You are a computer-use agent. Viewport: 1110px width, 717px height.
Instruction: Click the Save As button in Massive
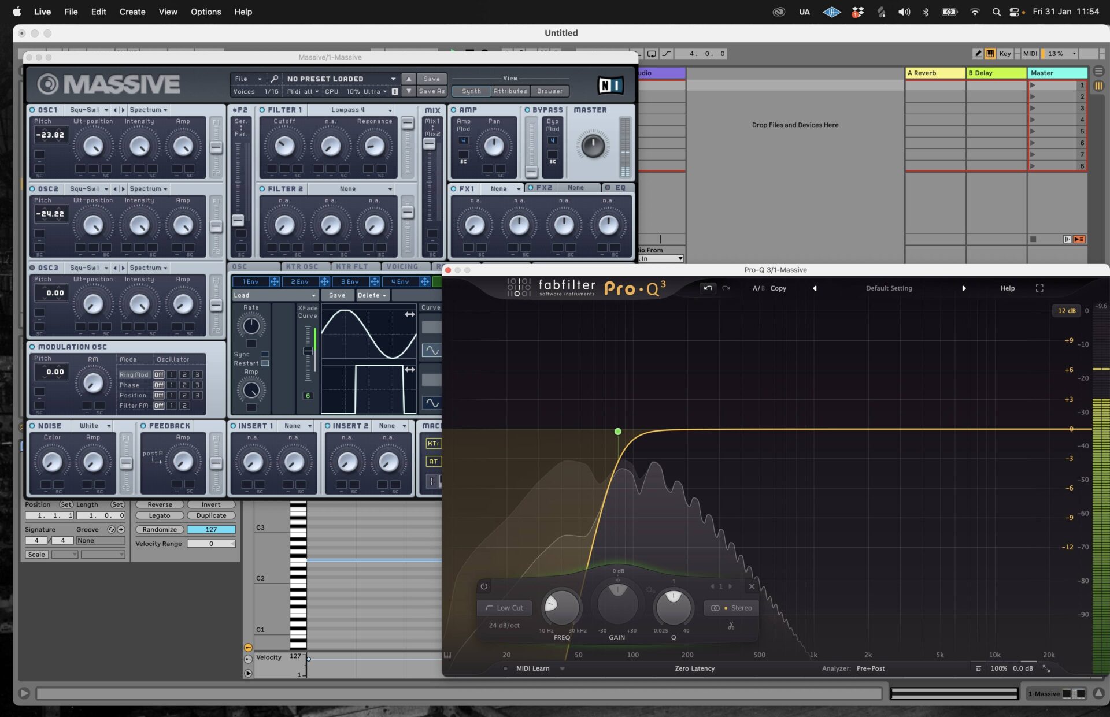431,91
